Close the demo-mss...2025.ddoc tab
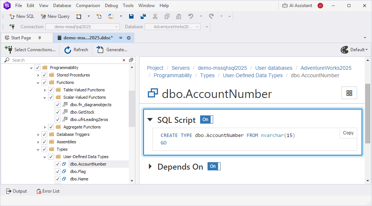Viewport: 372px width, 206px height. (129, 38)
